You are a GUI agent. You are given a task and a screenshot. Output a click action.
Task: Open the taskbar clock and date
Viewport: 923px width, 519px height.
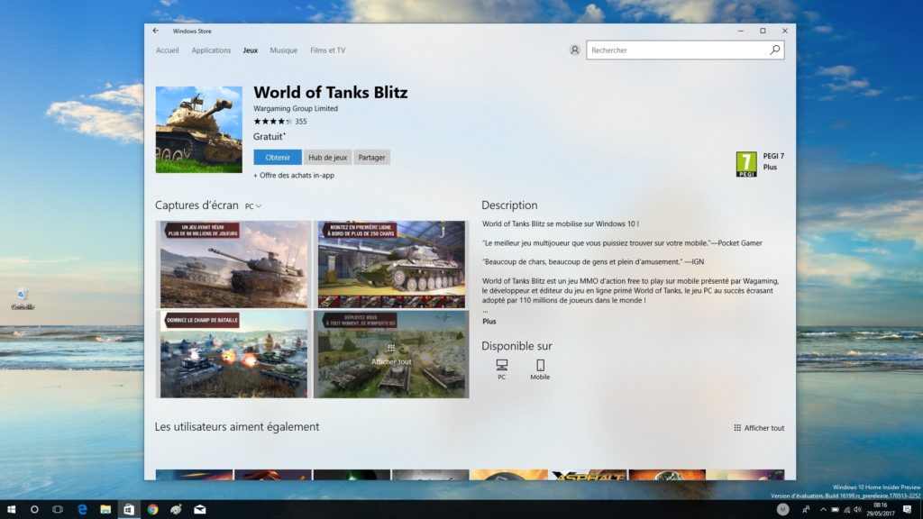[880, 510]
